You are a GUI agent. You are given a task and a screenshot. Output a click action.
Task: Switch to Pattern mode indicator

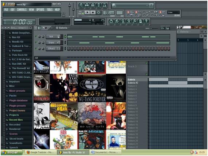pyautogui.click(x=83, y=11)
